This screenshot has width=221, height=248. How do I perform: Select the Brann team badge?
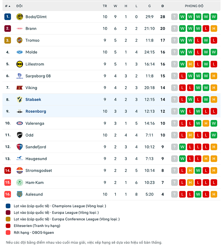pos(20,28)
